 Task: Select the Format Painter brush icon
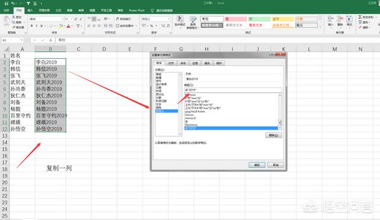[14, 27]
